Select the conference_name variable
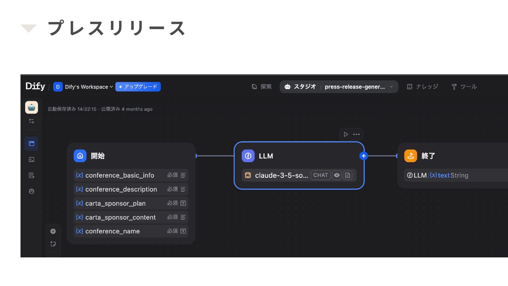Screen dimensions: 508x286 point(131,231)
